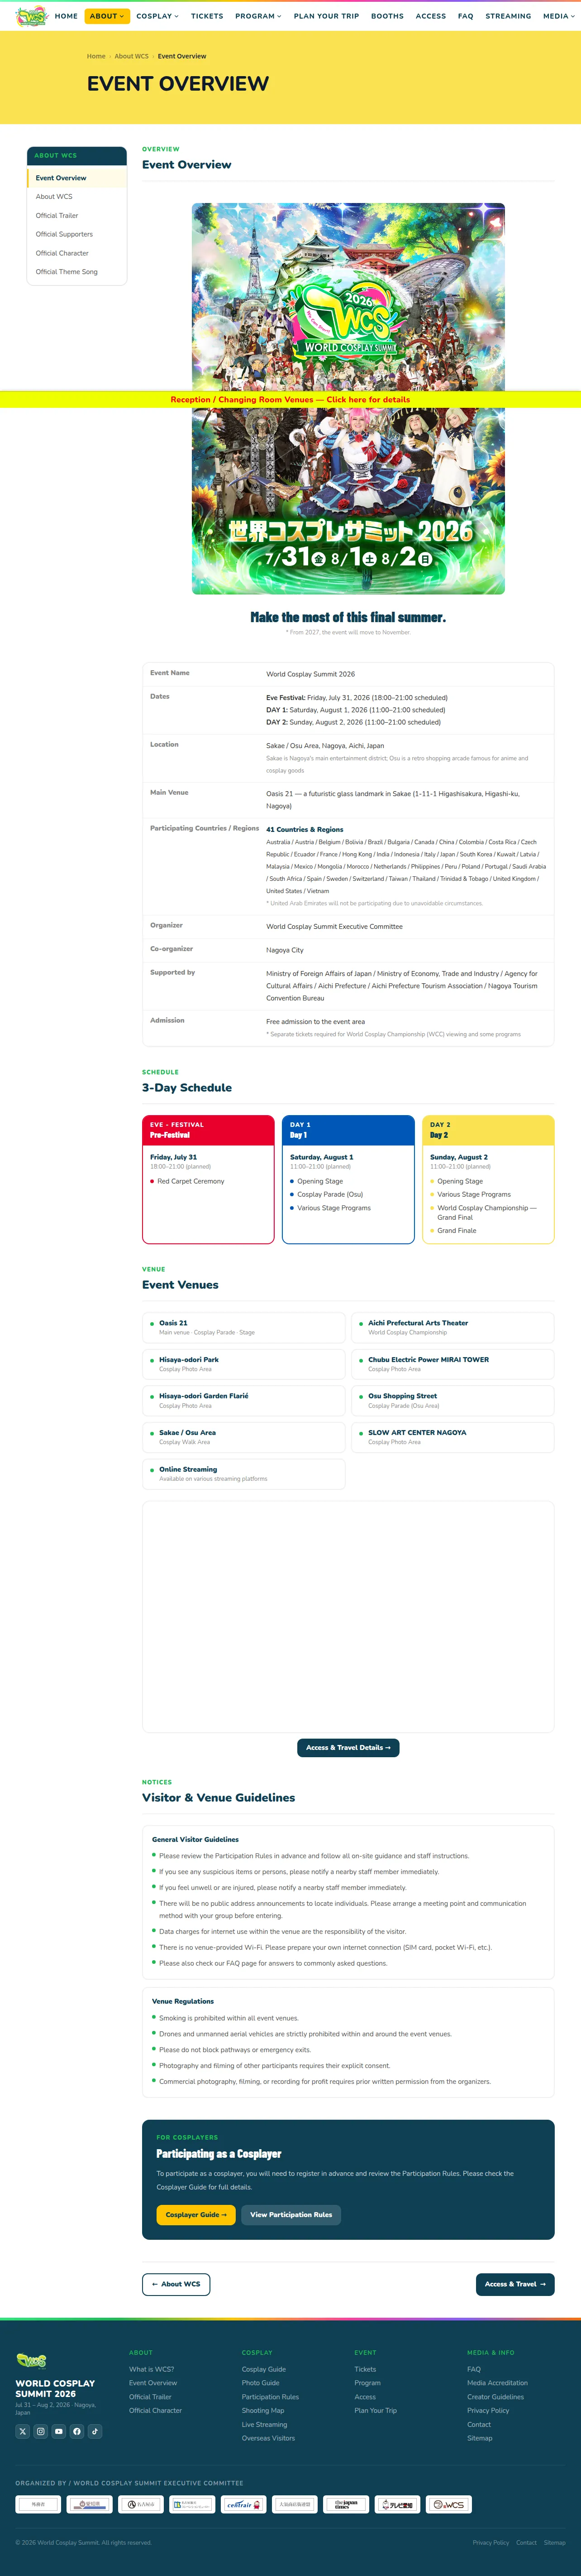The width and height of the screenshot is (581, 2576).
Task: Open BOOTHS in the top navigation
Action: point(387,16)
